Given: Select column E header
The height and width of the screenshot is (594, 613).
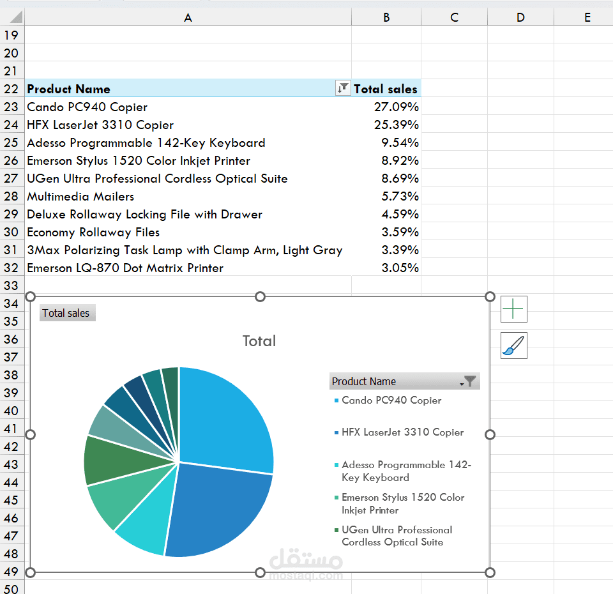Looking at the screenshot, I should tap(583, 17).
